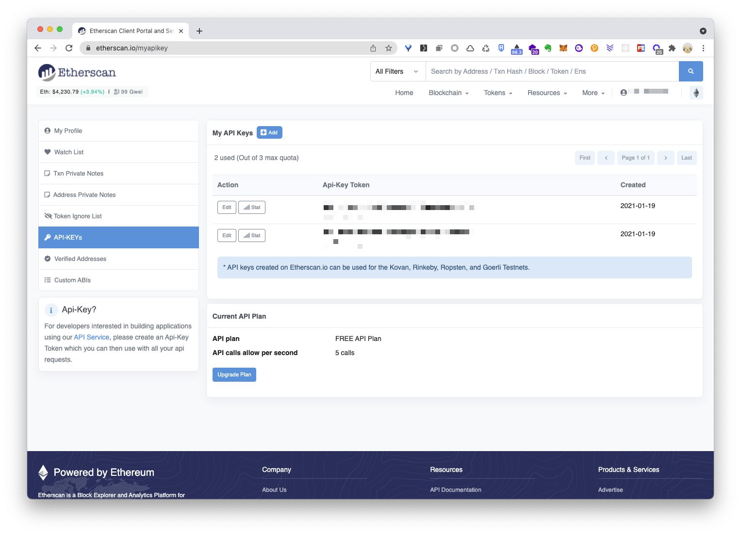Add a new API key
The width and height of the screenshot is (741, 535).
[269, 132]
